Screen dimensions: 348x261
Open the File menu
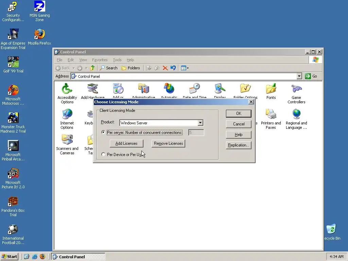(59, 60)
